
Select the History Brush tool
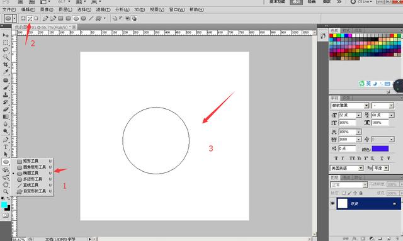pyautogui.click(x=6, y=102)
